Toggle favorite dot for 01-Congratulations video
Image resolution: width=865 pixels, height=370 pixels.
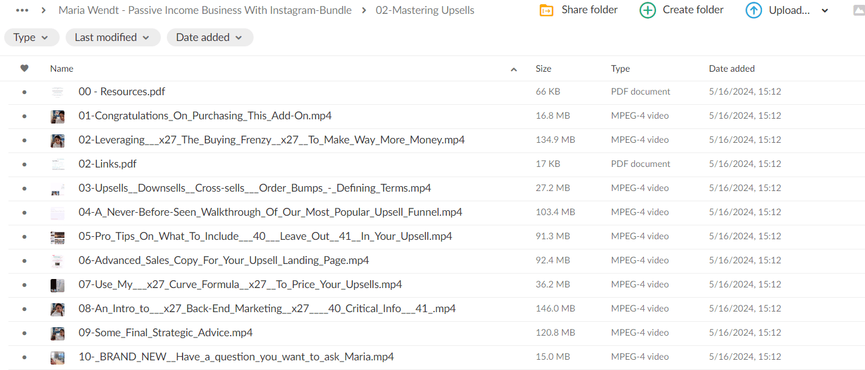point(24,116)
